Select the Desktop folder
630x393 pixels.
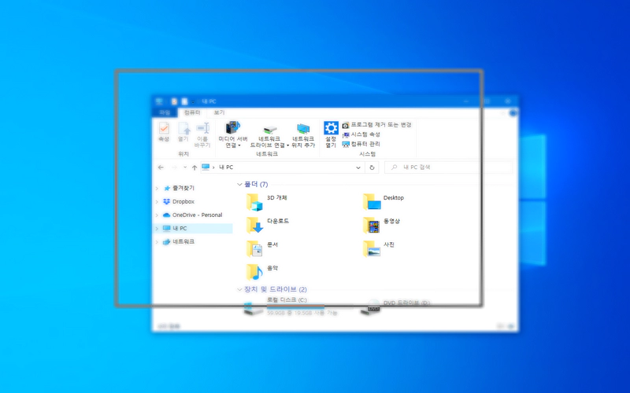384,202
